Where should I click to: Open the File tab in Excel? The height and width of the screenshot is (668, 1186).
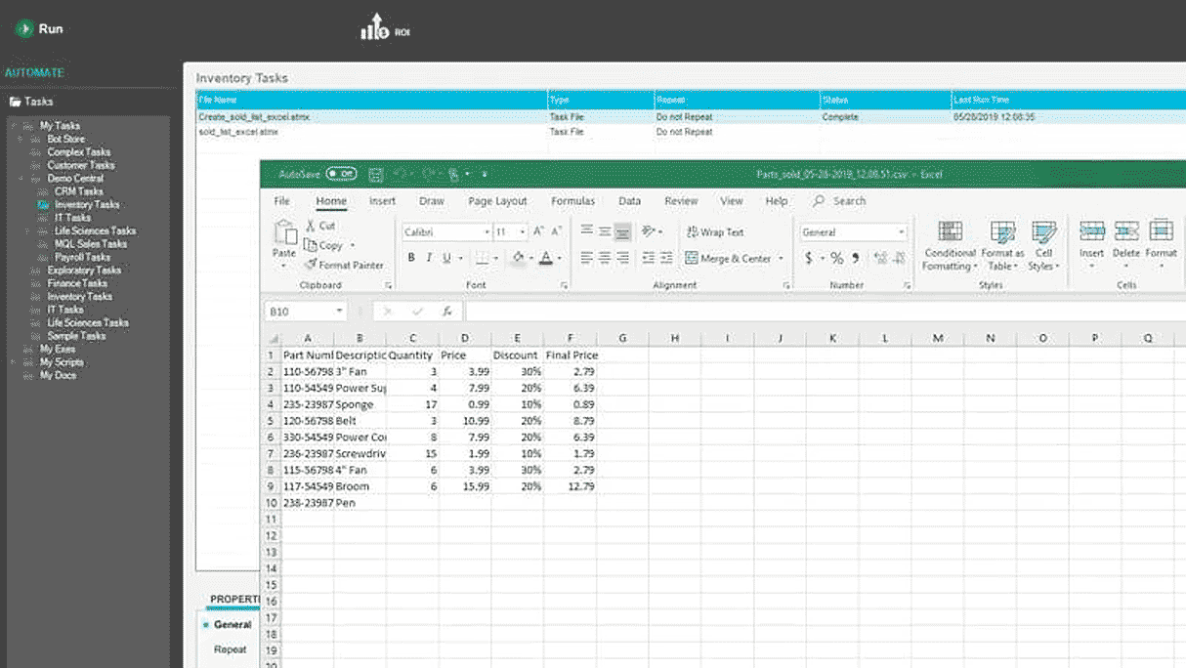[281, 201]
